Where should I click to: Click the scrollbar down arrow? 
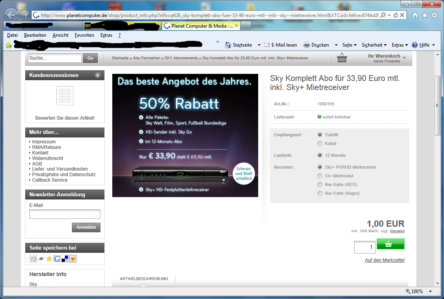[x=438, y=283]
